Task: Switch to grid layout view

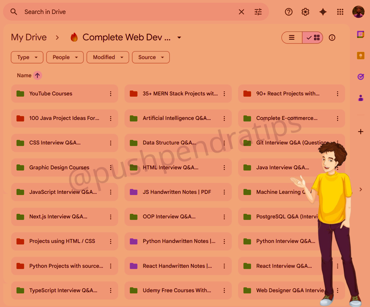Action: pos(313,37)
